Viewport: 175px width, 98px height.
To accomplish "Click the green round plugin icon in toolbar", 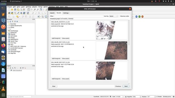I will (x=139, y=17).
